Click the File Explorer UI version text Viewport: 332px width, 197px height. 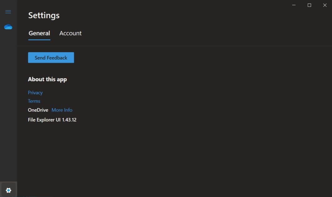[52, 120]
